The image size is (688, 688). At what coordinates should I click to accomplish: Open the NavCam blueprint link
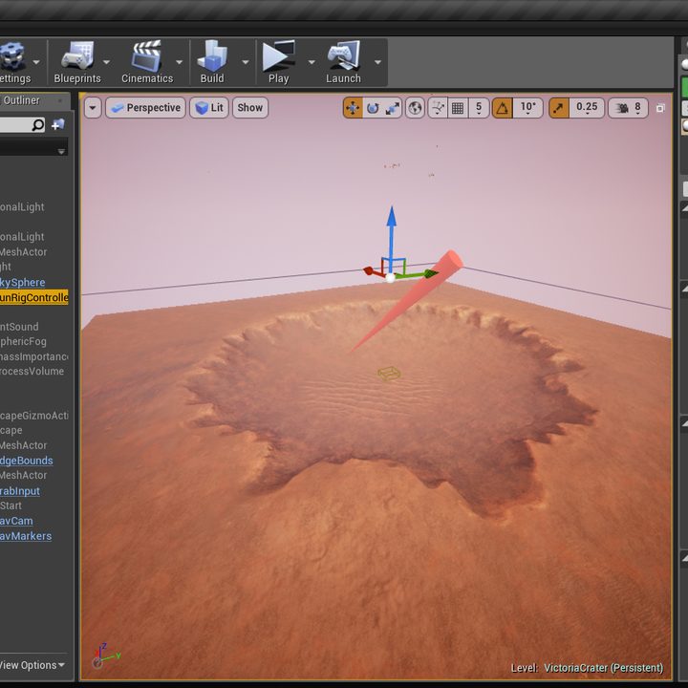(x=16, y=521)
